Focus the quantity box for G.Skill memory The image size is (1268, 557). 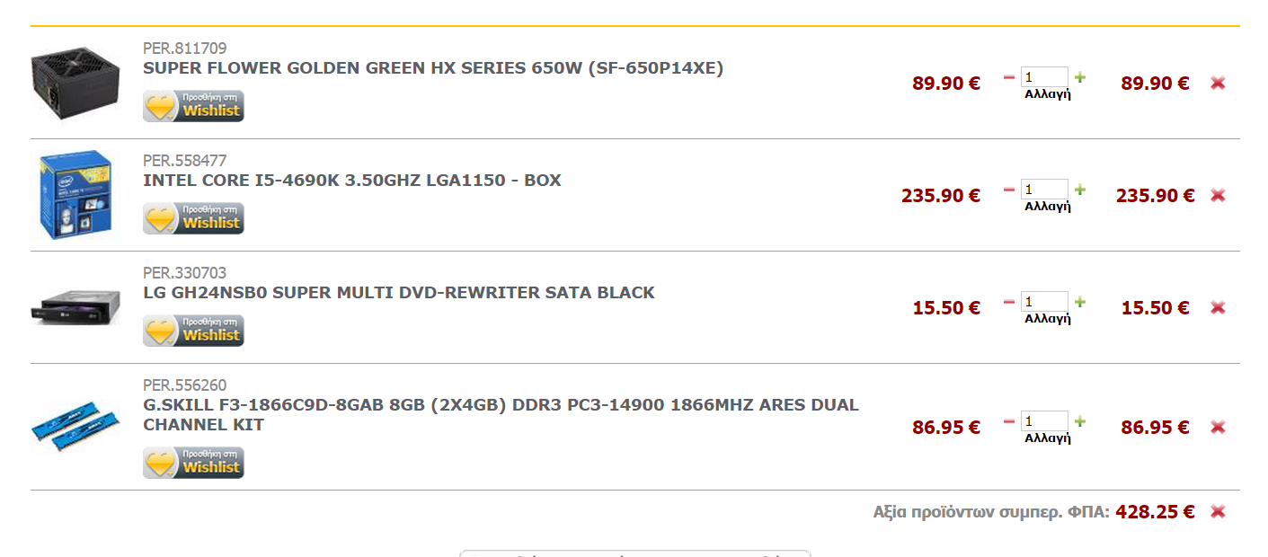point(1043,421)
